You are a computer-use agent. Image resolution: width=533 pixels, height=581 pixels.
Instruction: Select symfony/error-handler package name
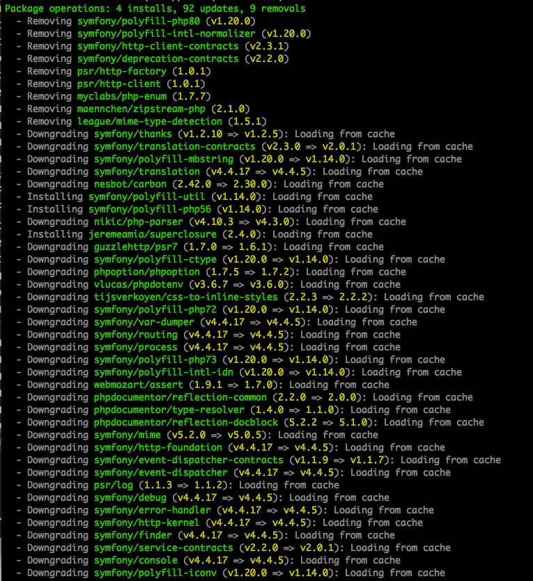[153, 510]
